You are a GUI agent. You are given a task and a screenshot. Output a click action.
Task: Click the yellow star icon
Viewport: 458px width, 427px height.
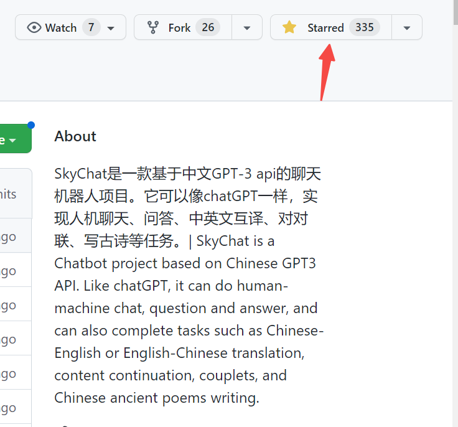(289, 27)
